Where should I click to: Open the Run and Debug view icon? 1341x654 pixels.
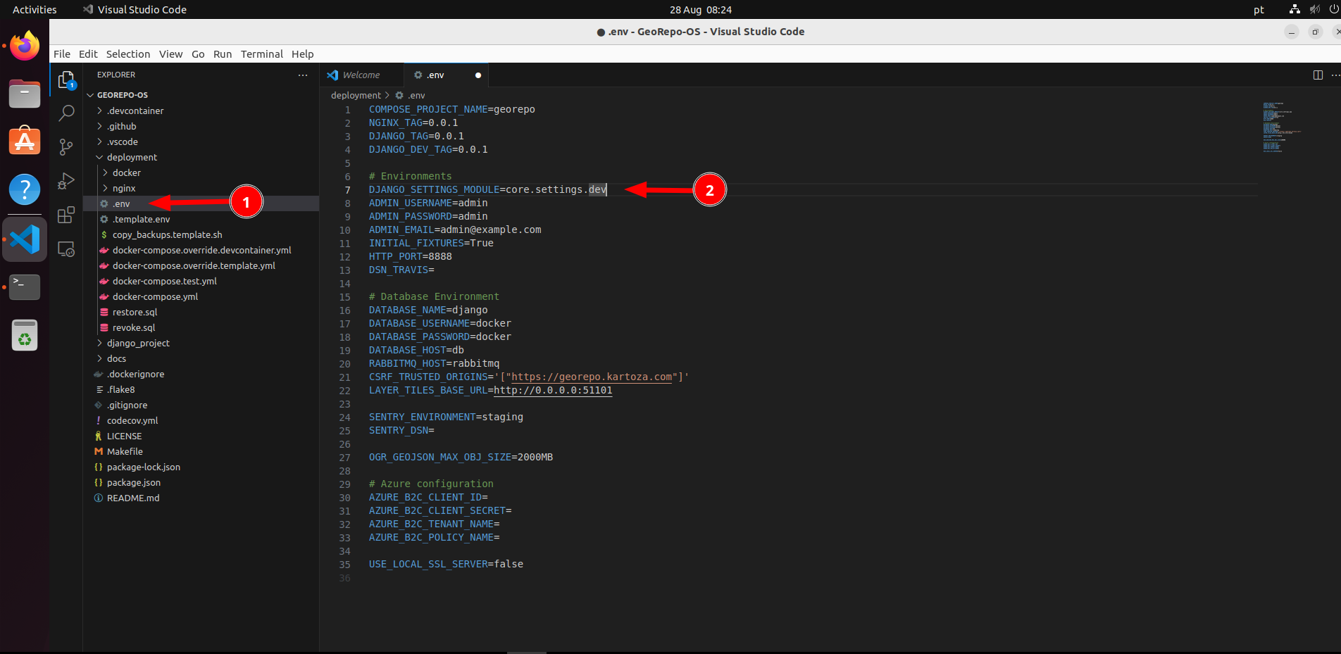tap(66, 181)
